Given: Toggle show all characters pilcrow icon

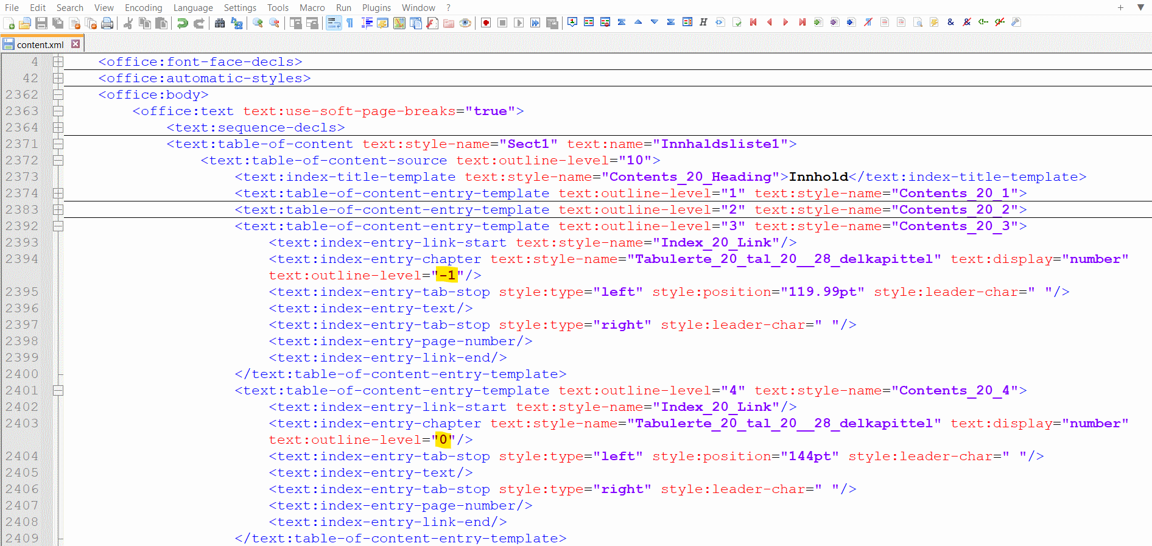Looking at the screenshot, I should tap(350, 23).
